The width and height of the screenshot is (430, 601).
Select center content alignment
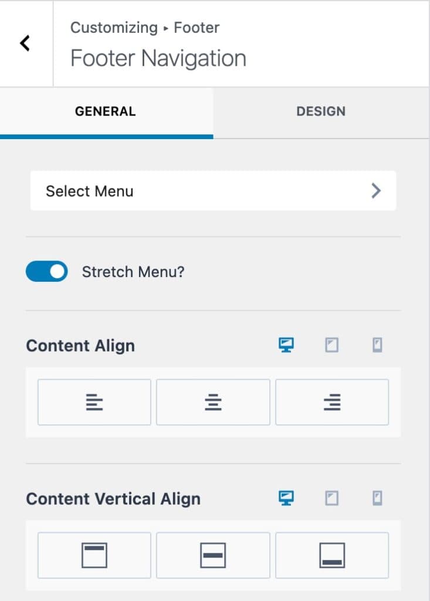coord(213,401)
